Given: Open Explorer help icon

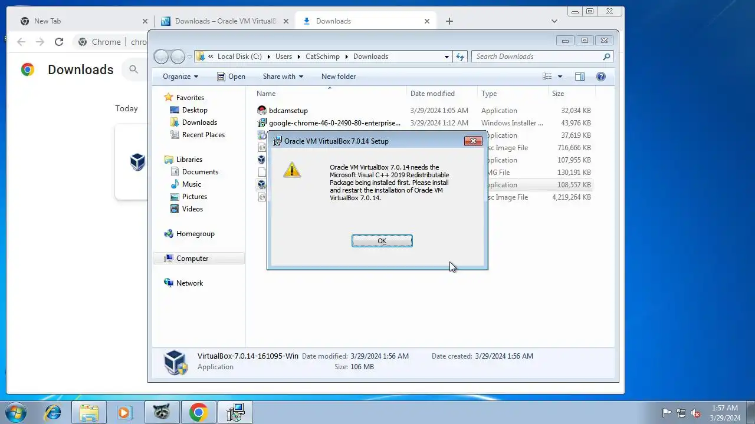Looking at the screenshot, I should (x=601, y=77).
